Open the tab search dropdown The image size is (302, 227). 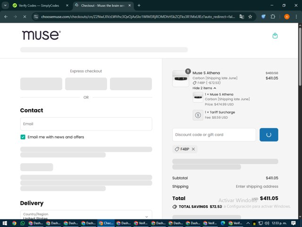(x=5, y=6)
